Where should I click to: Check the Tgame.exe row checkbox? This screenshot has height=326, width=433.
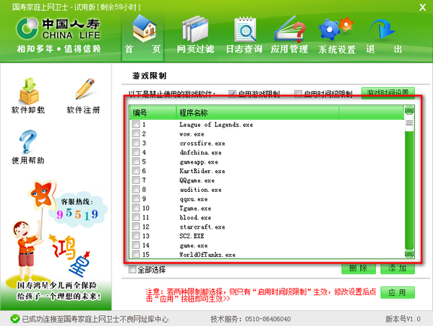(136, 208)
